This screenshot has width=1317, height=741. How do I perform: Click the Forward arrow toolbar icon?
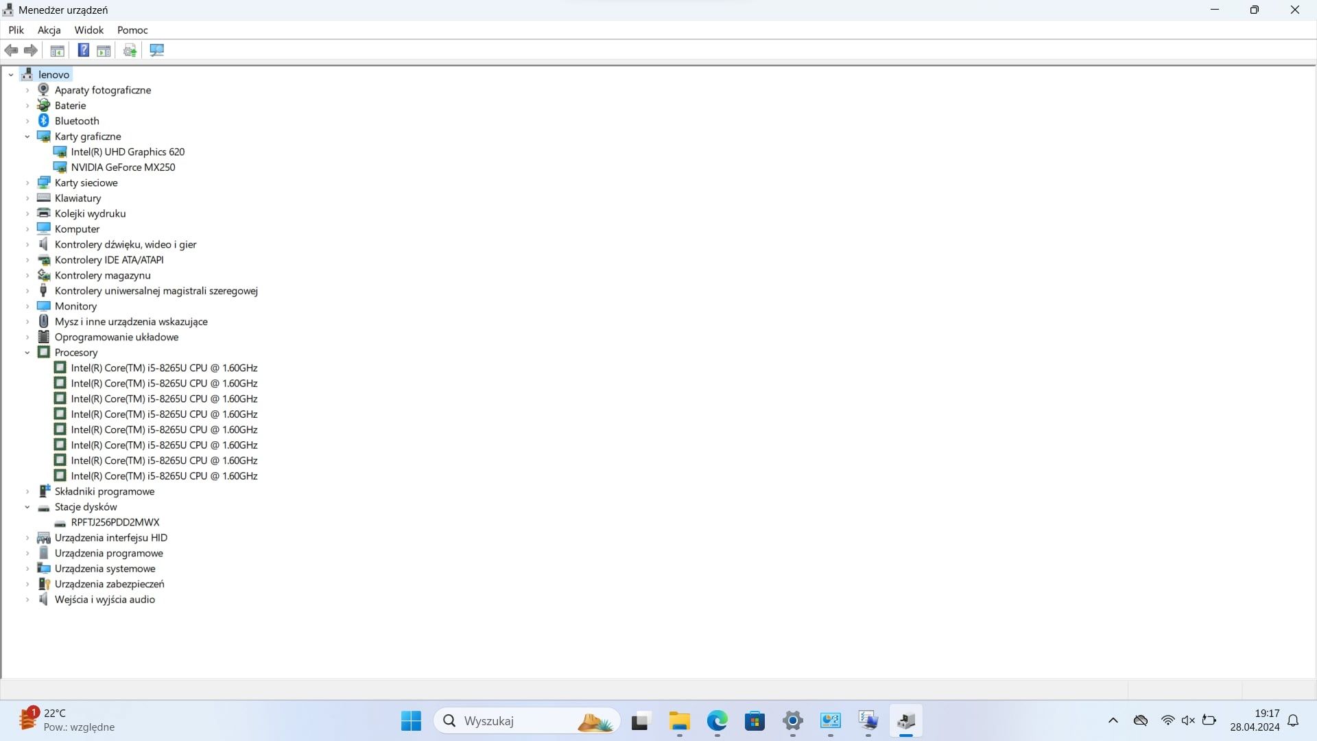coord(31,50)
